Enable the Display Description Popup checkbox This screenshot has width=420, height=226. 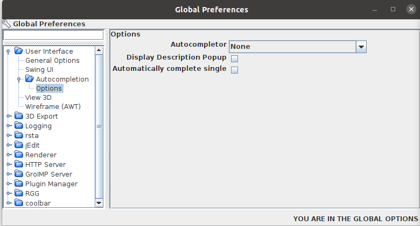(x=234, y=59)
